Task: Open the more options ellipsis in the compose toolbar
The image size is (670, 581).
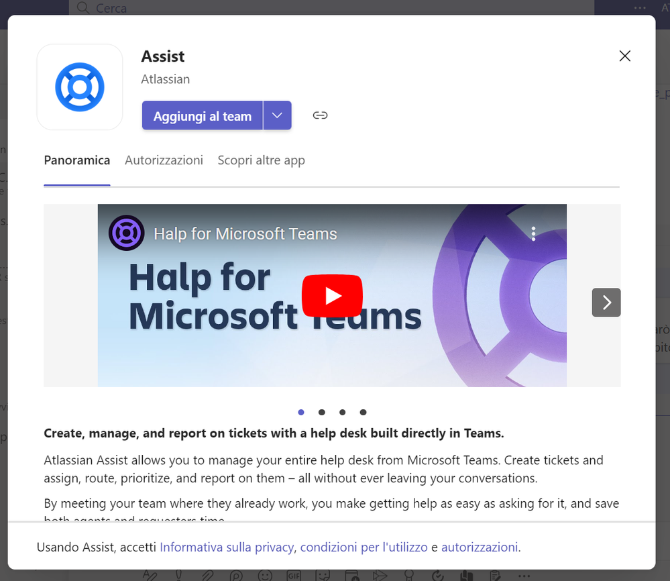Action: (524, 576)
